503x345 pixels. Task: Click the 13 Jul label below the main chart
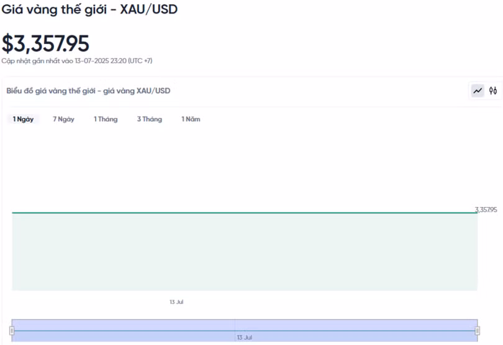tap(176, 302)
